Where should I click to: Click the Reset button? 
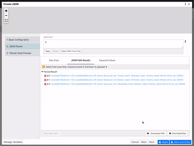click(x=56, y=51)
